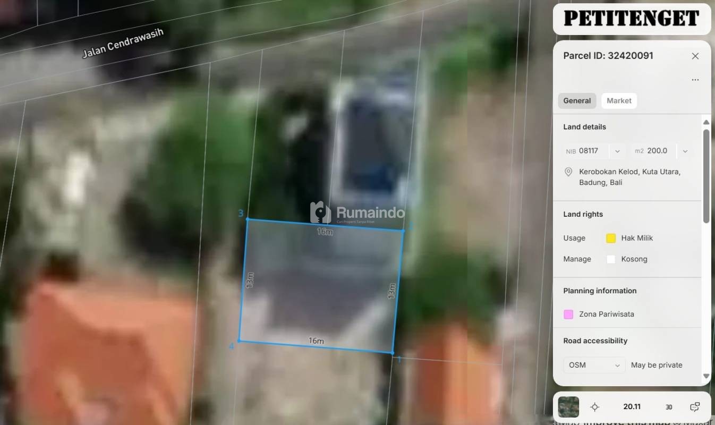Click the yellow Hak Milik swatch

tap(611, 238)
